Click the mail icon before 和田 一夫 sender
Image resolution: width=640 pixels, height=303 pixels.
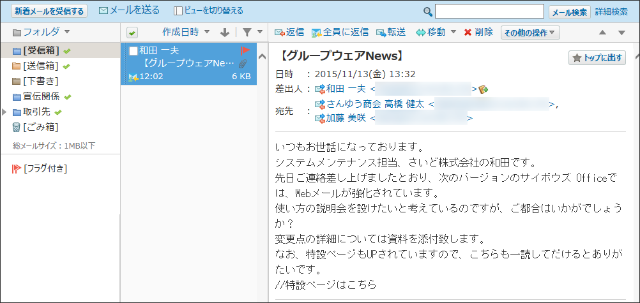[x=319, y=89]
